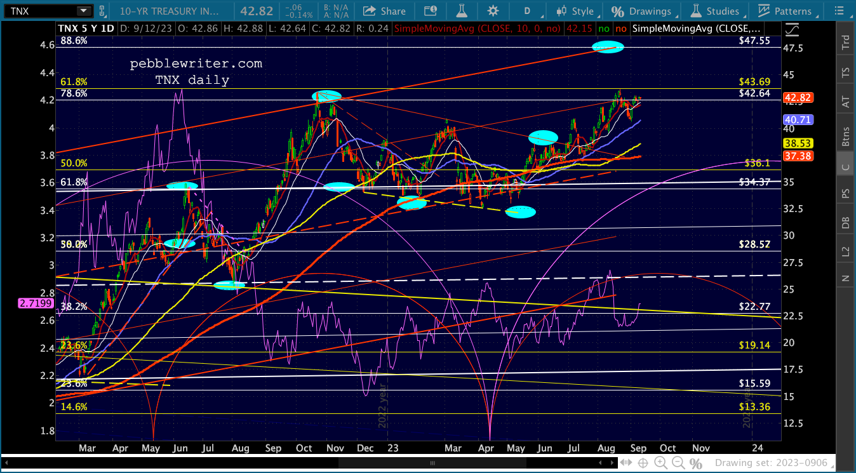856x473 pixels.
Task: Click the percent scale icon at the bottom
Action: coord(697,463)
